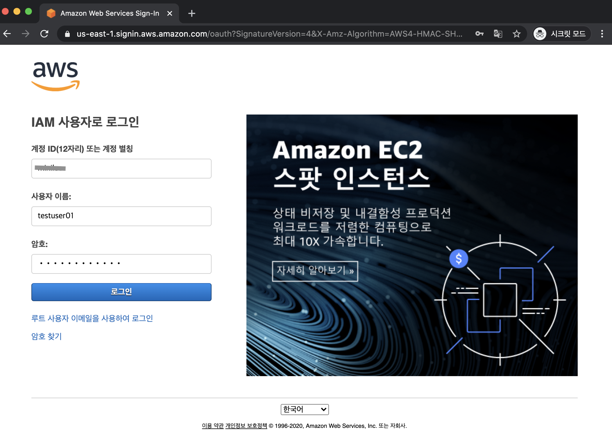Click 자세히 알아보기 on the EC2 banner
This screenshot has width=612, height=436.
pyautogui.click(x=315, y=271)
